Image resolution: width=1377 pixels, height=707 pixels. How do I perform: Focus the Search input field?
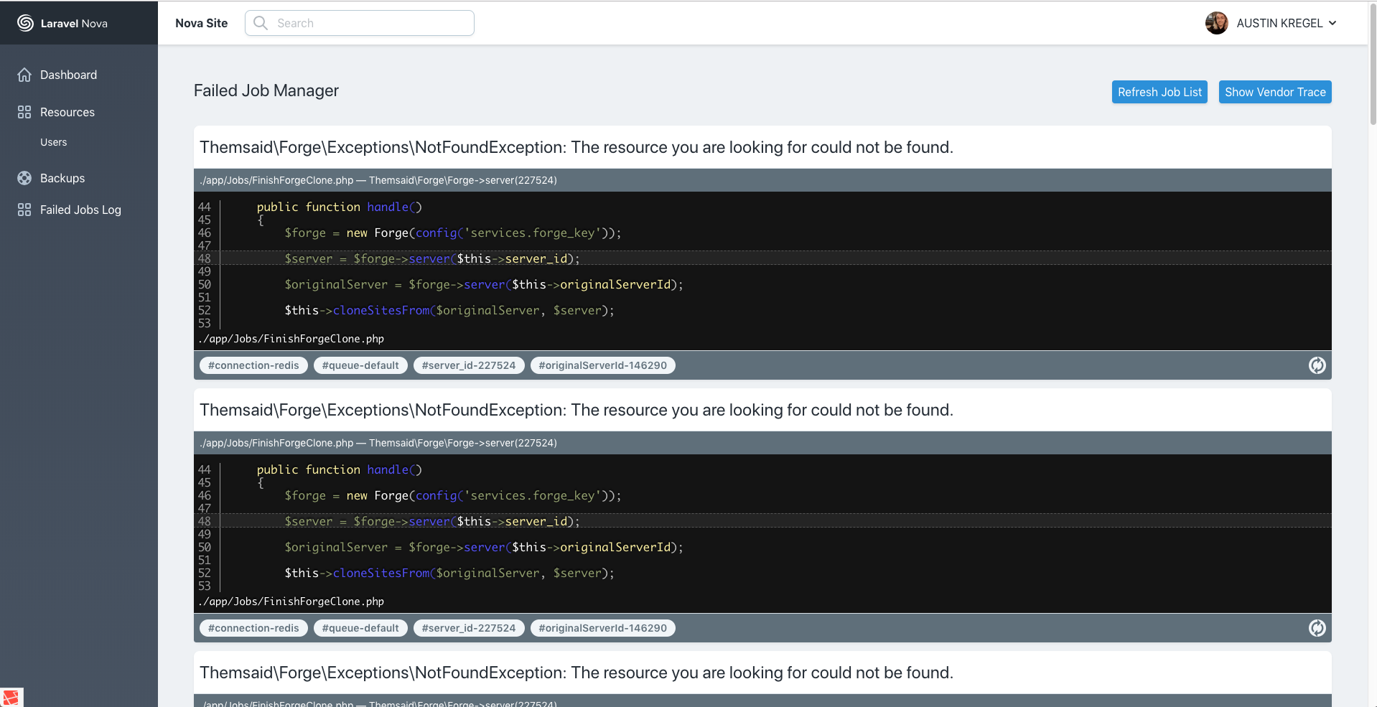[359, 23]
